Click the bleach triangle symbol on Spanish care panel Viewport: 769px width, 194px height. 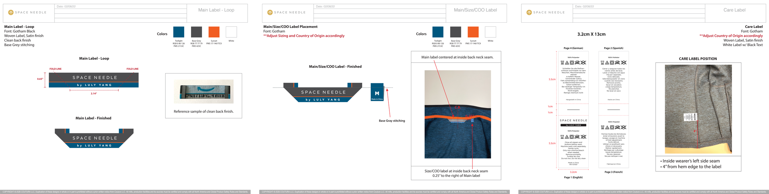tap(607, 63)
